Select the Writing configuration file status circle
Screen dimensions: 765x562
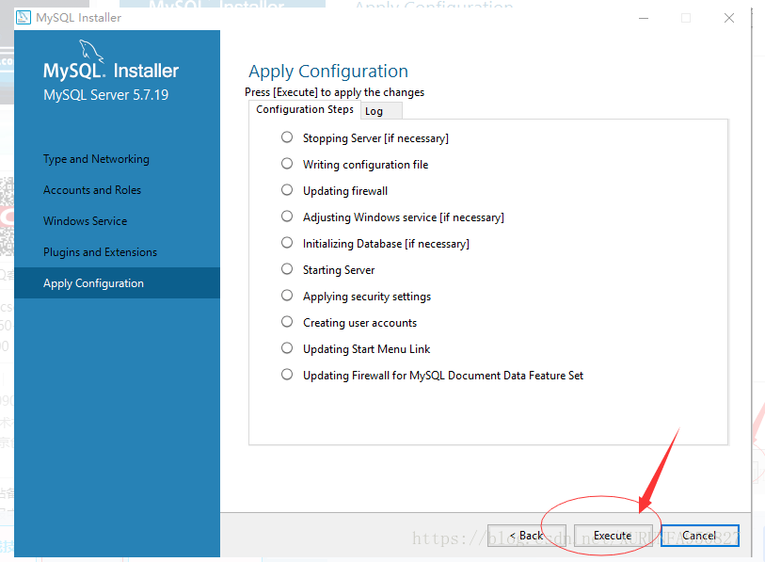pos(287,164)
